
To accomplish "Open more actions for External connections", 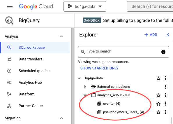I will [x=166, y=87].
